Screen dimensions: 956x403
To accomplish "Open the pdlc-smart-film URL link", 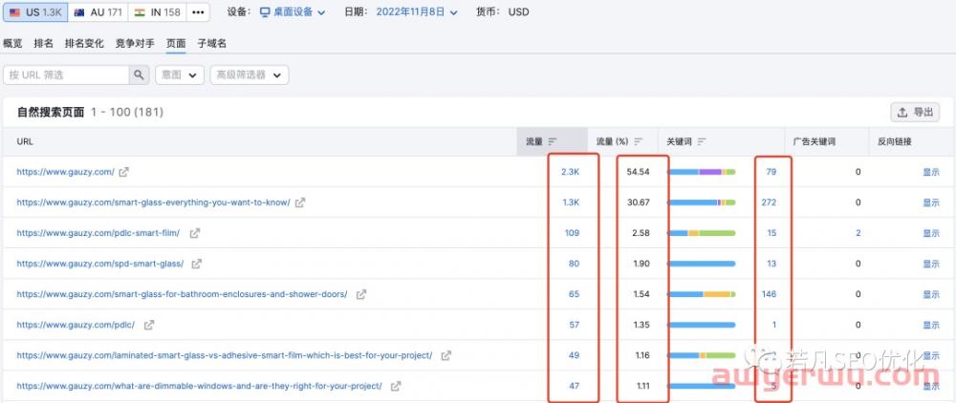I will [98, 233].
